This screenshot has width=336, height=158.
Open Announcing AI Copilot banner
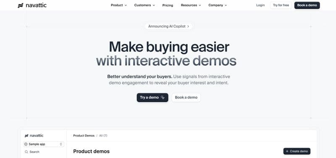pyautogui.click(x=169, y=26)
